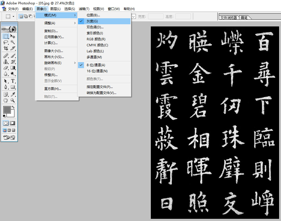
Task: Select the Clone Stamp tool
Action: click(x=6, y=62)
